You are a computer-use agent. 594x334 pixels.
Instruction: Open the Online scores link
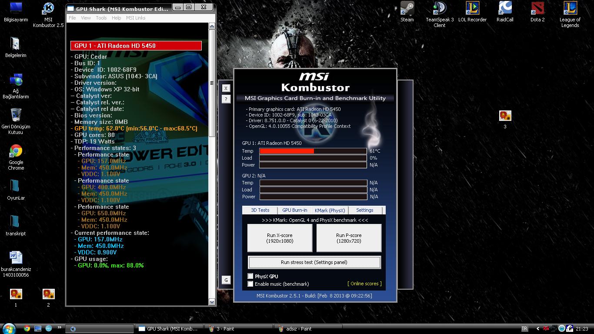click(x=364, y=284)
